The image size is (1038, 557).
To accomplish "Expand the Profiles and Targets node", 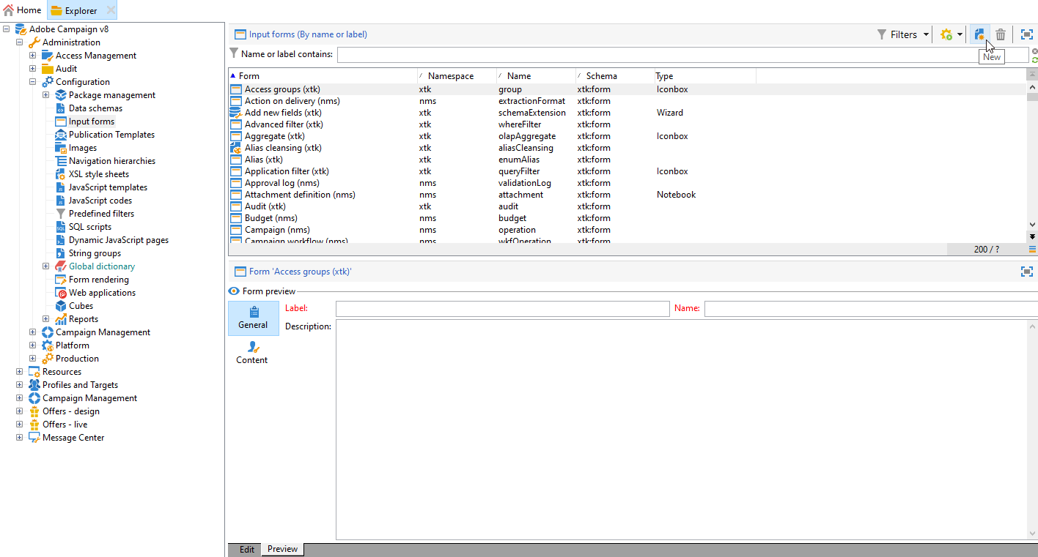I will point(20,385).
